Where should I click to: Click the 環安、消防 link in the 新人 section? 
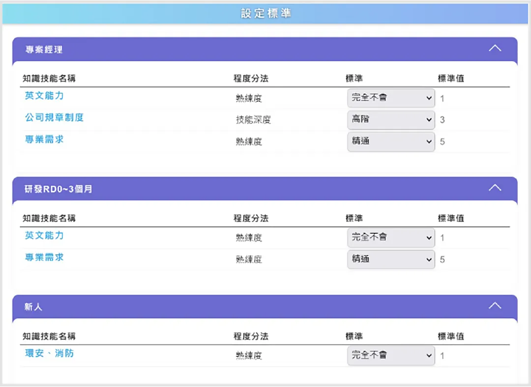[49, 353]
